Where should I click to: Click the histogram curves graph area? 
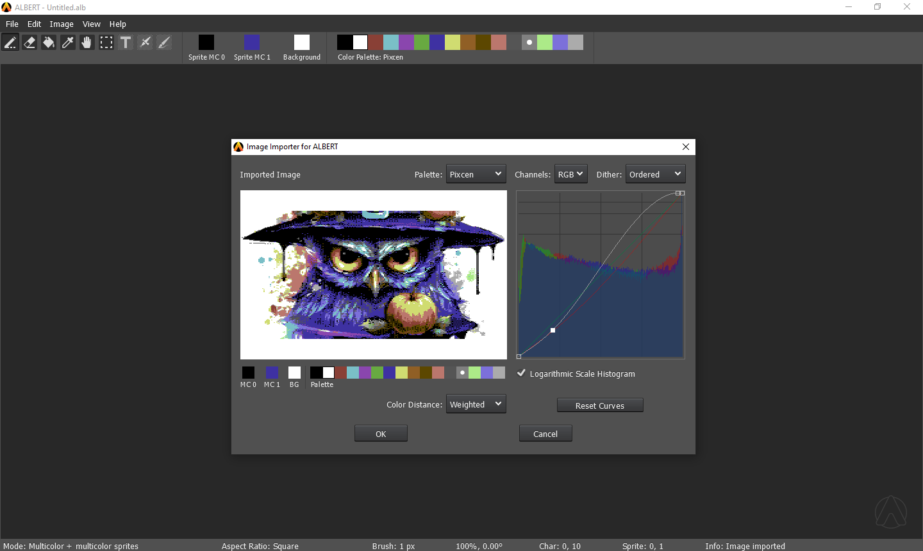(601, 275)
